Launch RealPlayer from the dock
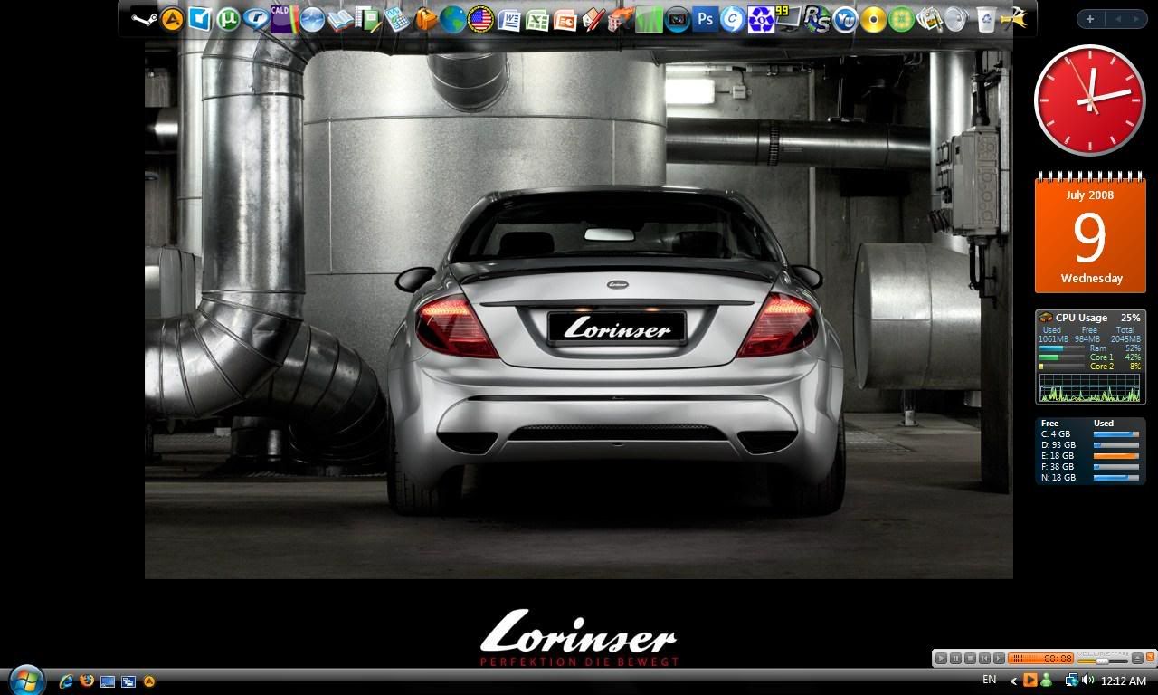 (256, 18)
